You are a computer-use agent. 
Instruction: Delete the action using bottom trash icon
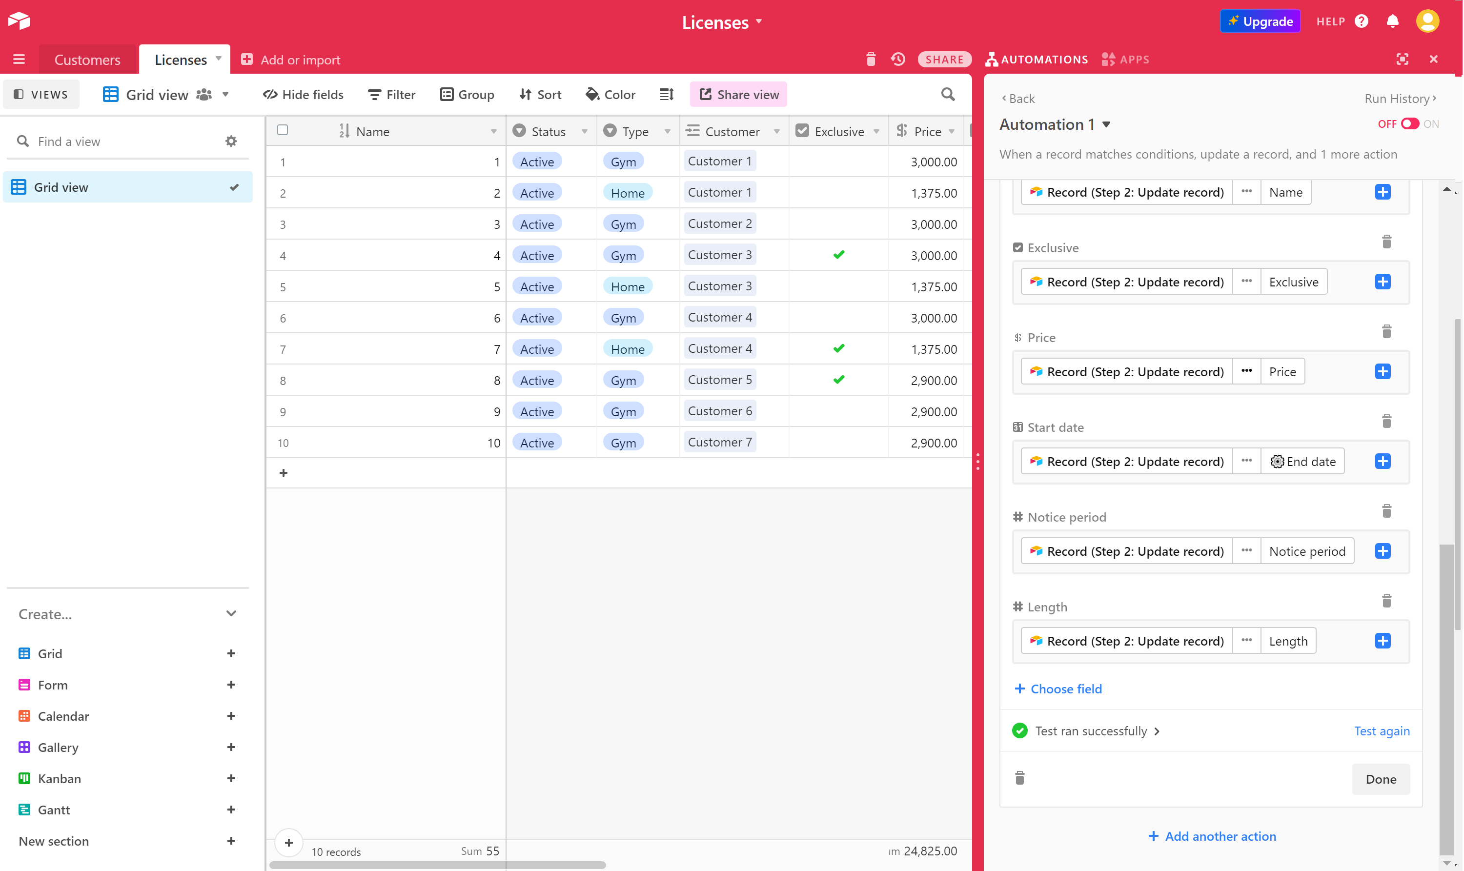[1019, 778]
